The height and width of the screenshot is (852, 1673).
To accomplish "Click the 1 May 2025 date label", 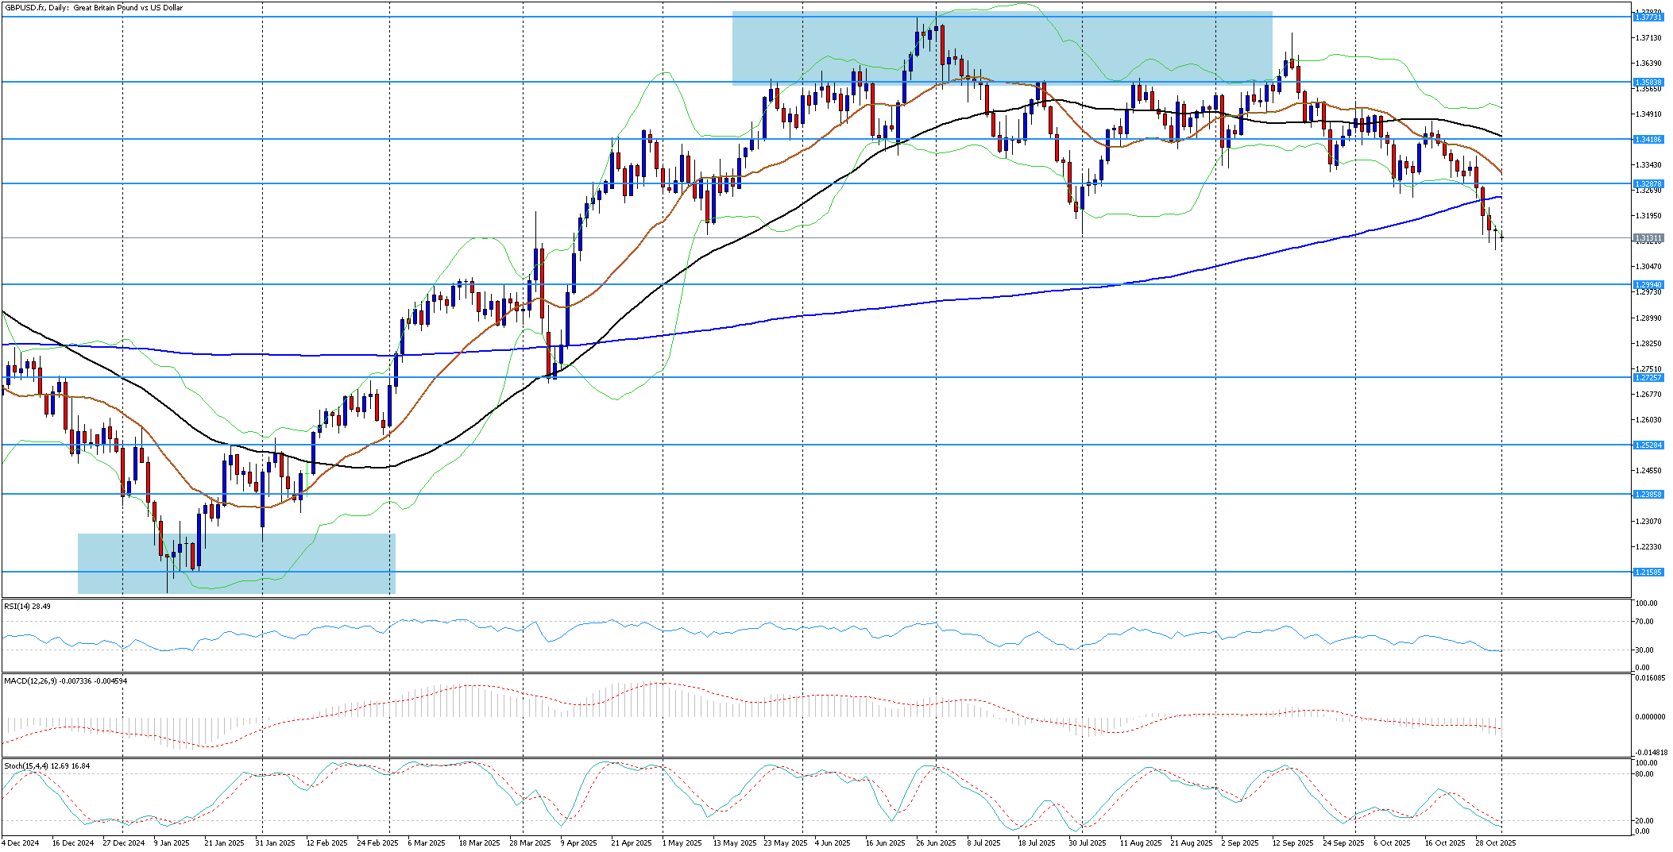I will coord(682,842).
